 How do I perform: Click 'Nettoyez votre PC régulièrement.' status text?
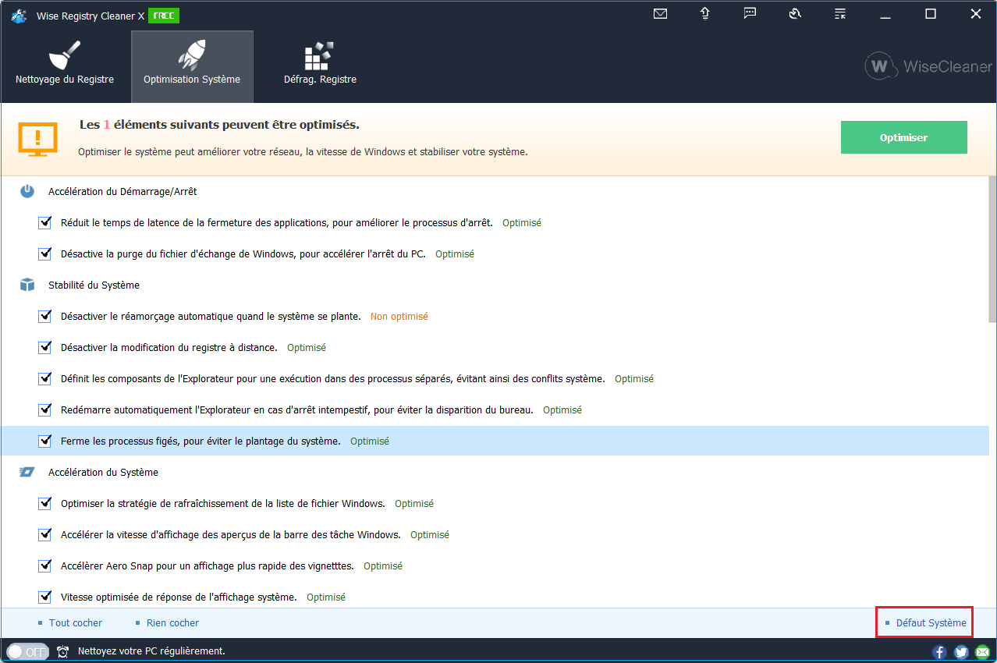(151, 651)
